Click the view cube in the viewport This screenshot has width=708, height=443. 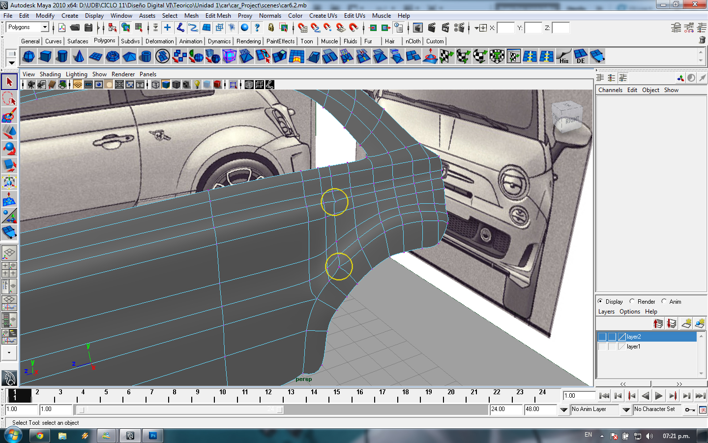[567, 117]
